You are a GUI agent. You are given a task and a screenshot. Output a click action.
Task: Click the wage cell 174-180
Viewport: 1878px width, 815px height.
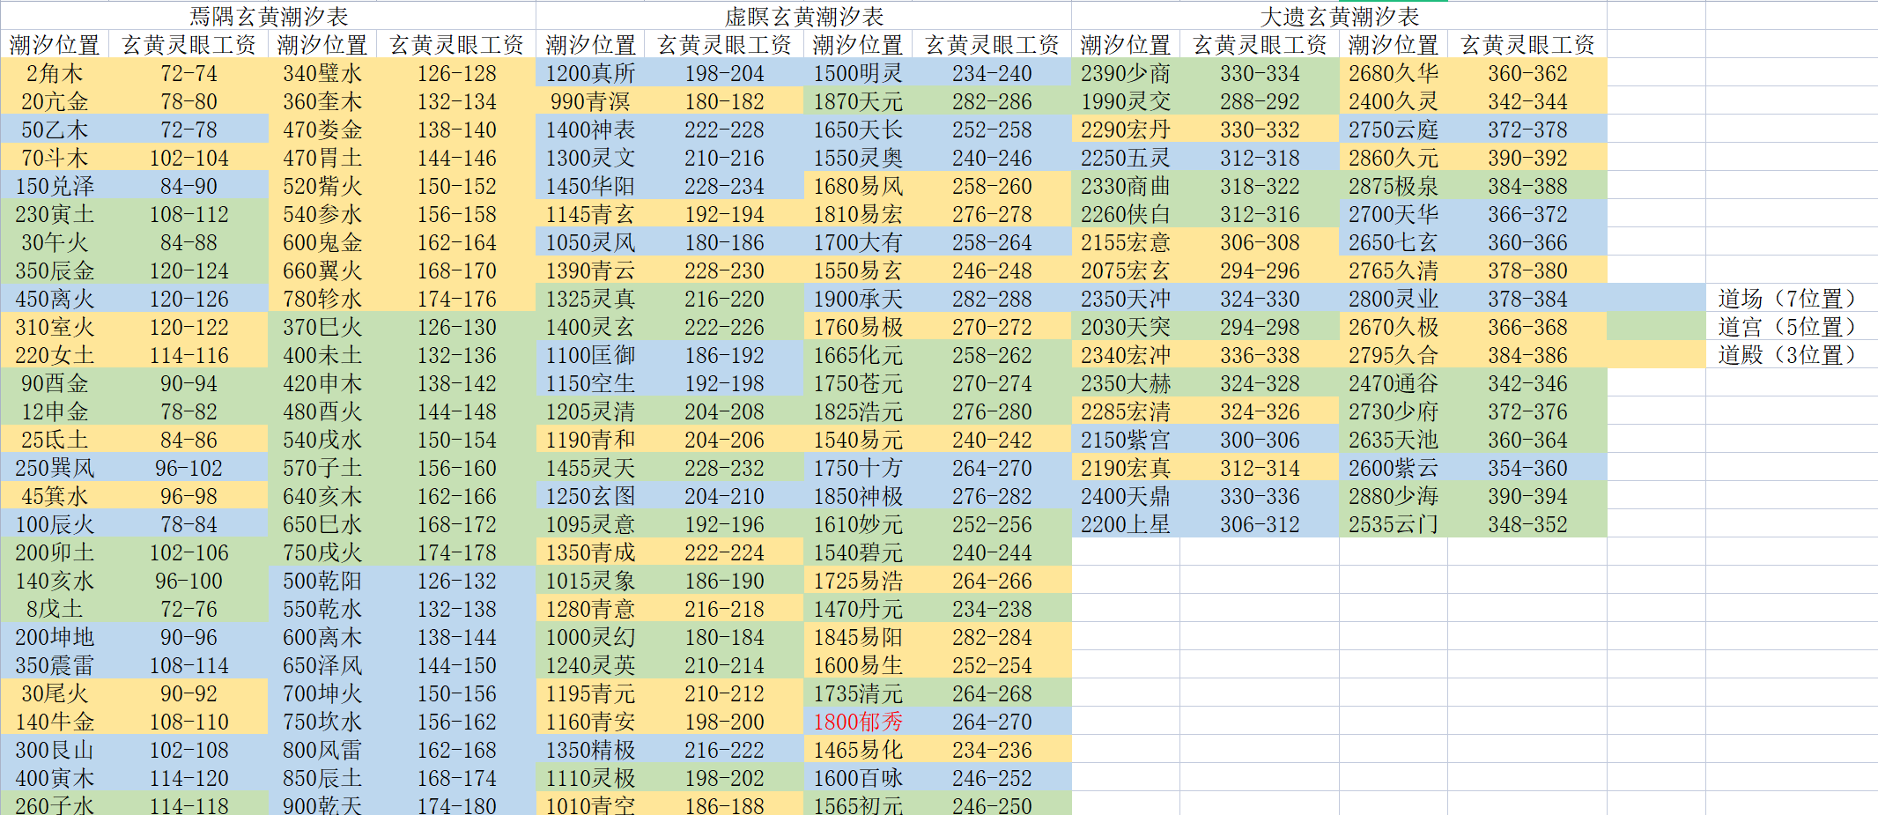(x=456, y=804)
